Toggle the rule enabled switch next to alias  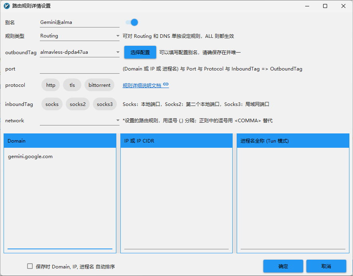click(x=132, y=22)
